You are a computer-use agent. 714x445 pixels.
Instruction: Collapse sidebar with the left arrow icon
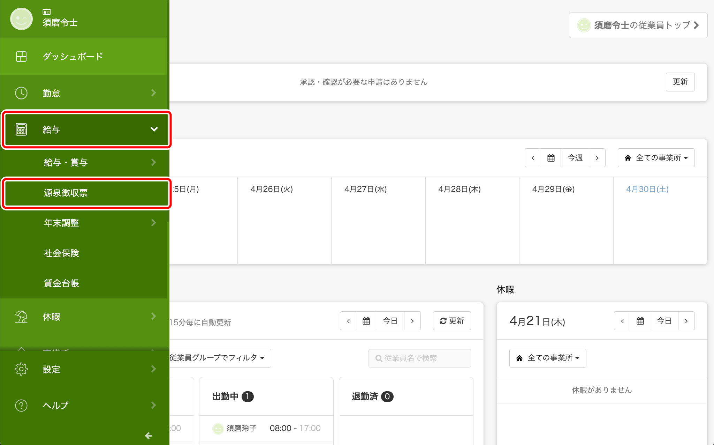(149, 436)
